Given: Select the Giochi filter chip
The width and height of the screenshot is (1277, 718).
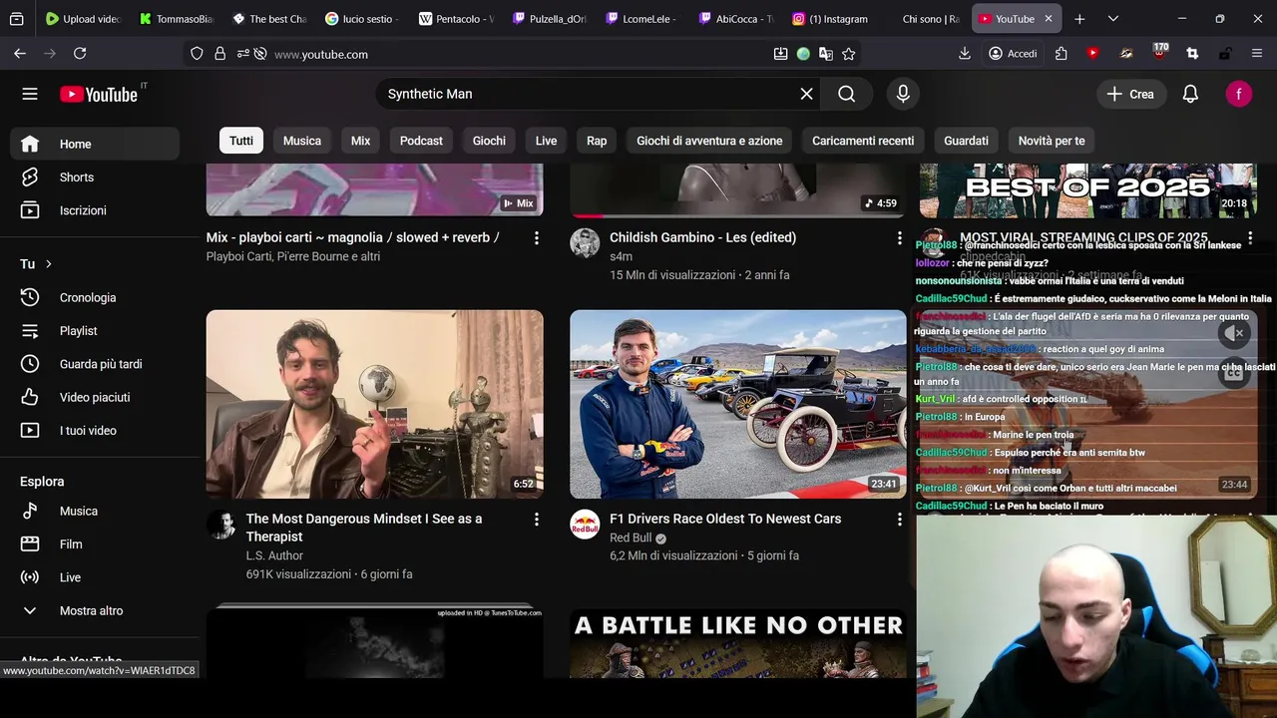Looking at the screenshot, I should (x=489, y=141).
